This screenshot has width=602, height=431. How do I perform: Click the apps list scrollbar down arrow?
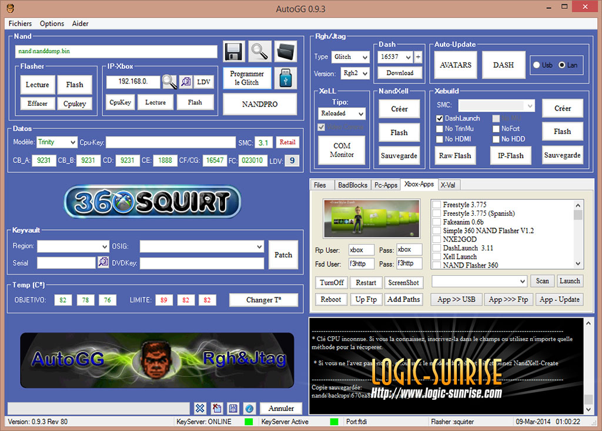(x=578, y=264)
